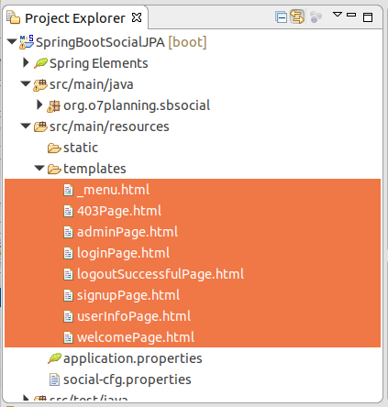The width and height of the screenshot is (388, 407).
Task: Open the View Menu dropdown triangle
Action: tap(338, 15)
